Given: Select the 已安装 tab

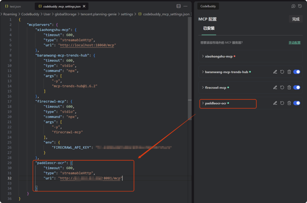Looking at the screenshot, I should coord(209,28).
